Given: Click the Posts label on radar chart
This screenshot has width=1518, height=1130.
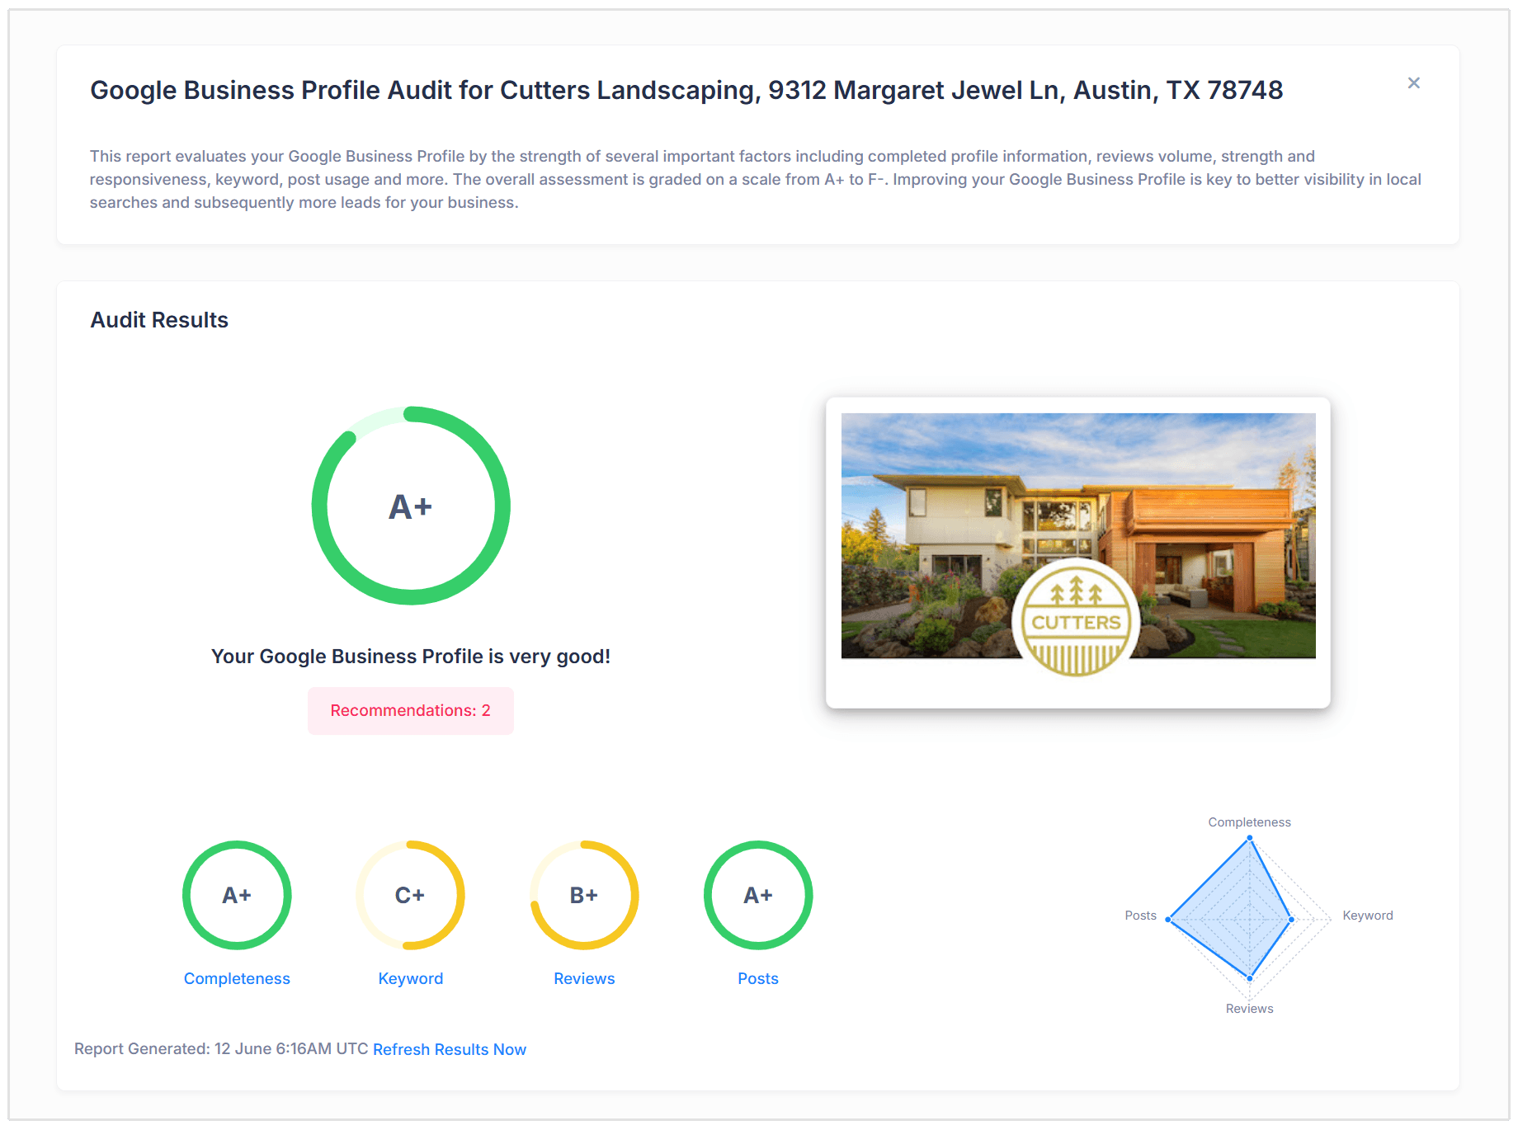Looking at the screenshot, I should pos(1141,916).
